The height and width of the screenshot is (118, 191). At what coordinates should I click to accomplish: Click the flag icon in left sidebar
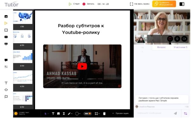click(6, 97)
